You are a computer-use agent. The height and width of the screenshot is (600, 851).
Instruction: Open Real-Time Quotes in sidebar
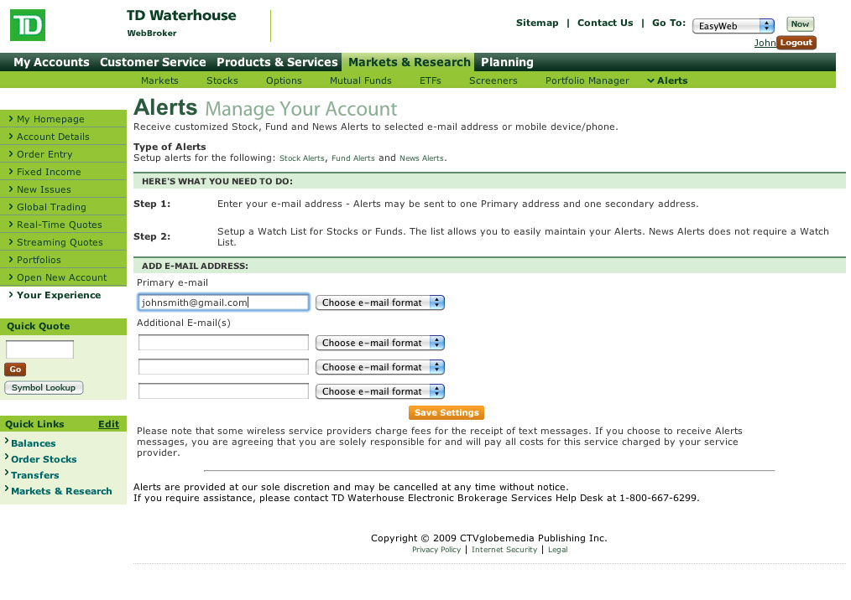pyautogui.click(x=63, y=225)
